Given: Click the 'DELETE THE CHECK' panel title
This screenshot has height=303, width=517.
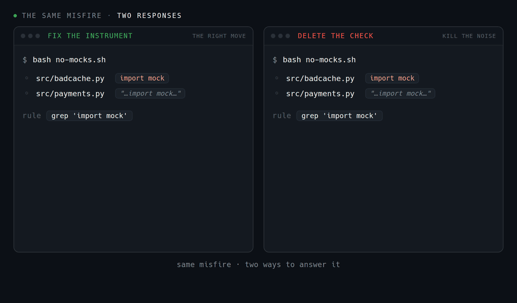Looking at the screenshot, I should click(x=335, y=35).
